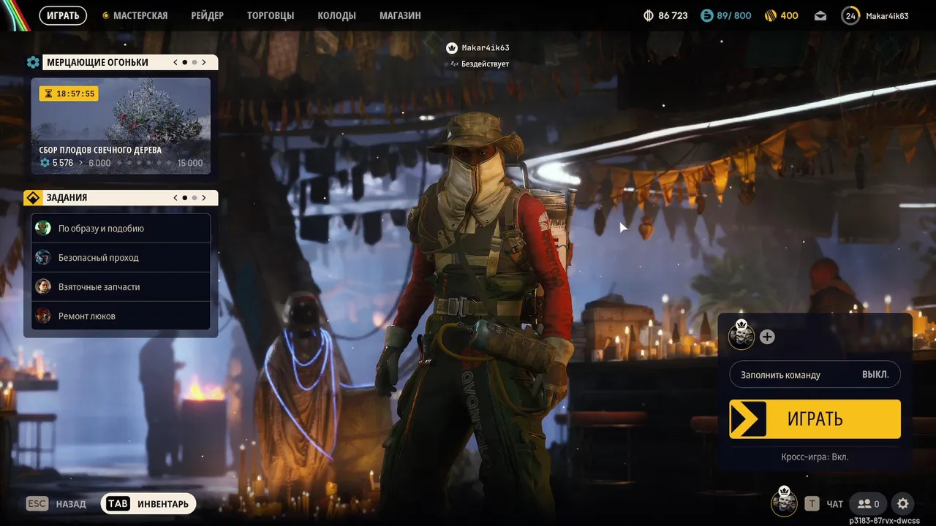Click the 400 tokens balance
The height and width of the screenshot is (526, 936).
click(789, 15)
